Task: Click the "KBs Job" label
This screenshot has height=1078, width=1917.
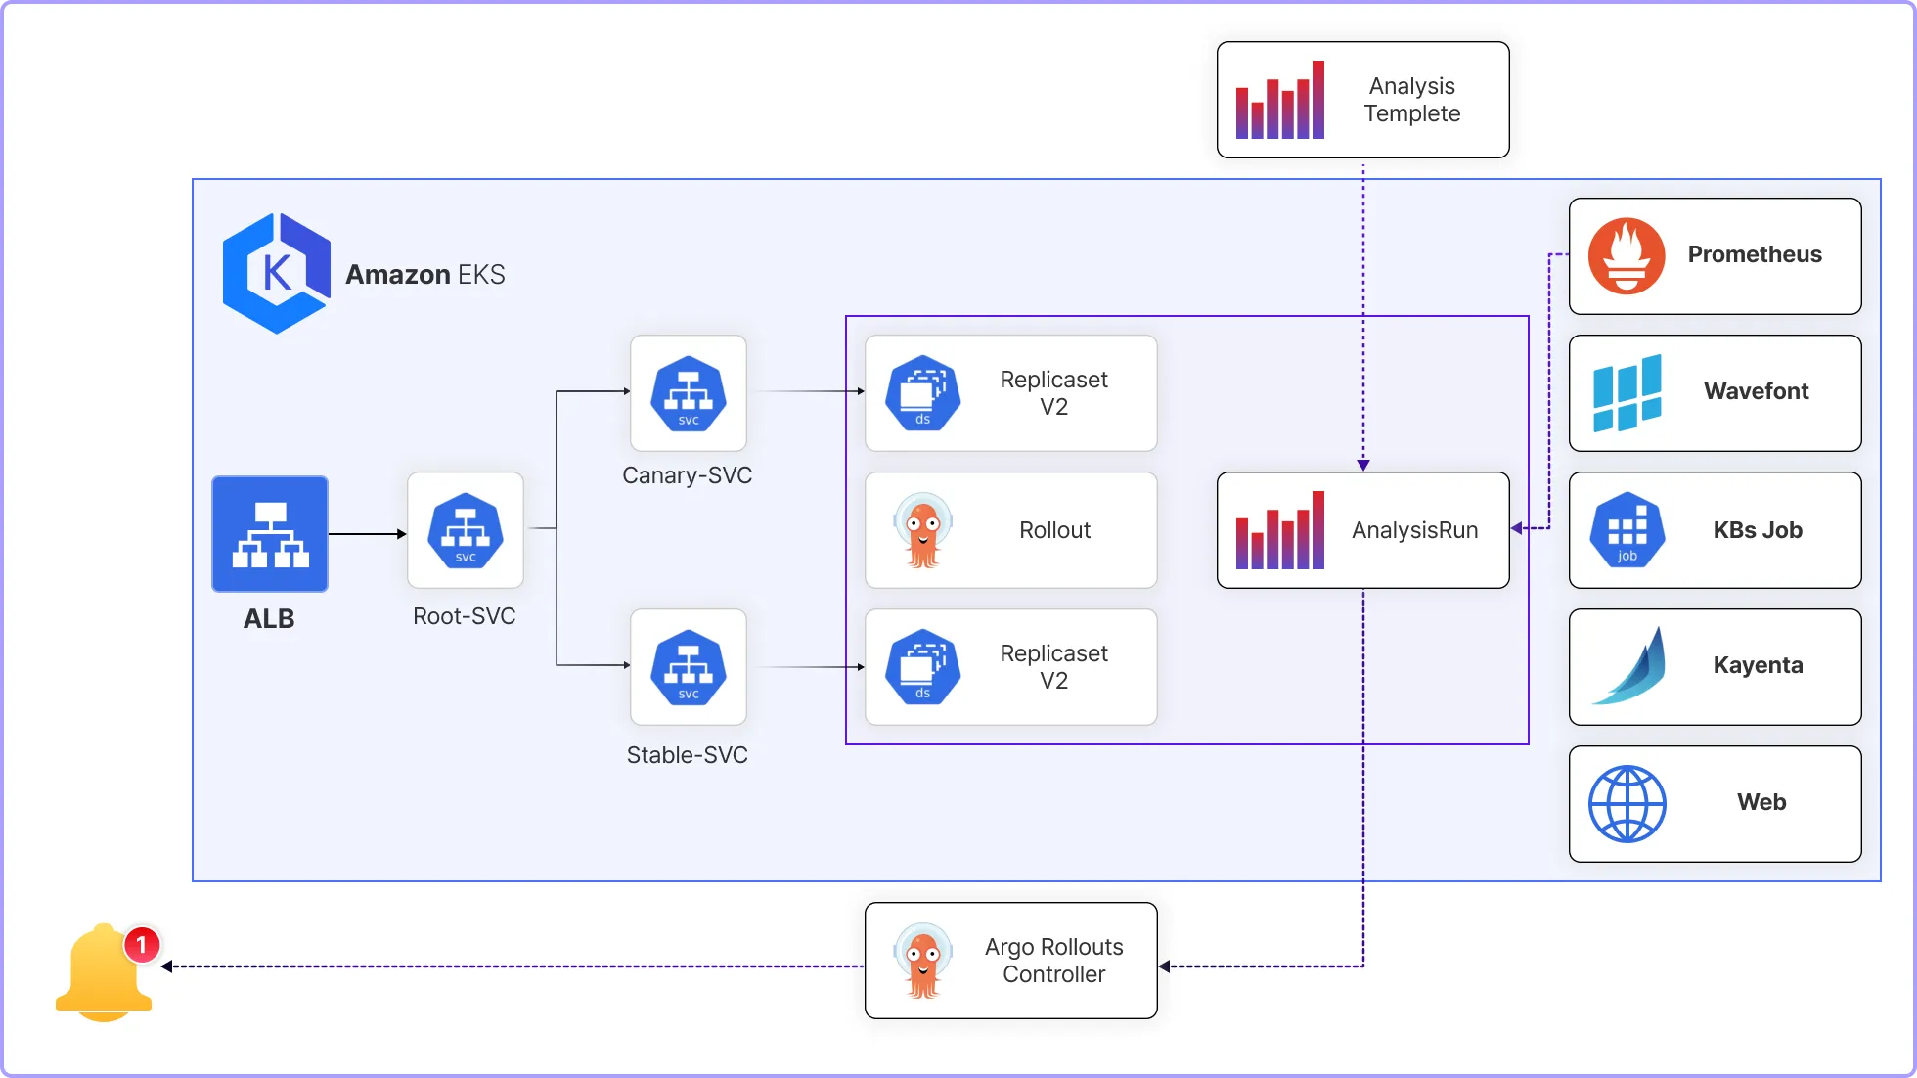Action: (x=1758, y=530)
